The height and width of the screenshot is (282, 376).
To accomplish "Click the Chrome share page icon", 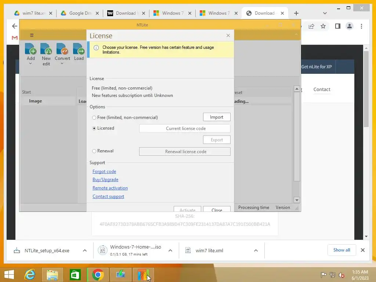I will pos(311,26).
